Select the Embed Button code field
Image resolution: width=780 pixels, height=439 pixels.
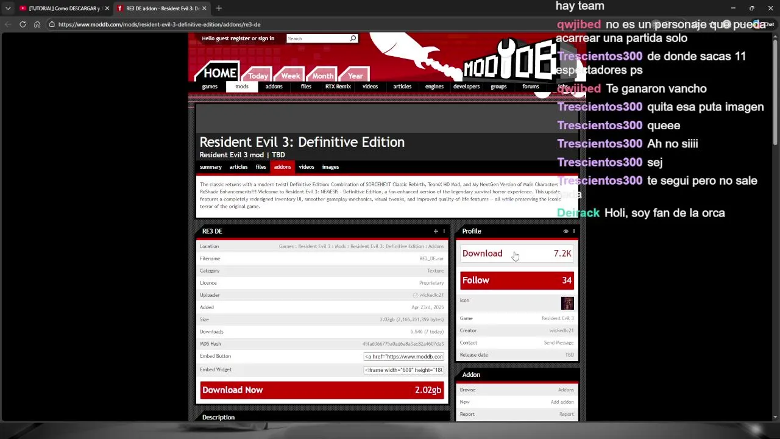click(x=403, y=357)
